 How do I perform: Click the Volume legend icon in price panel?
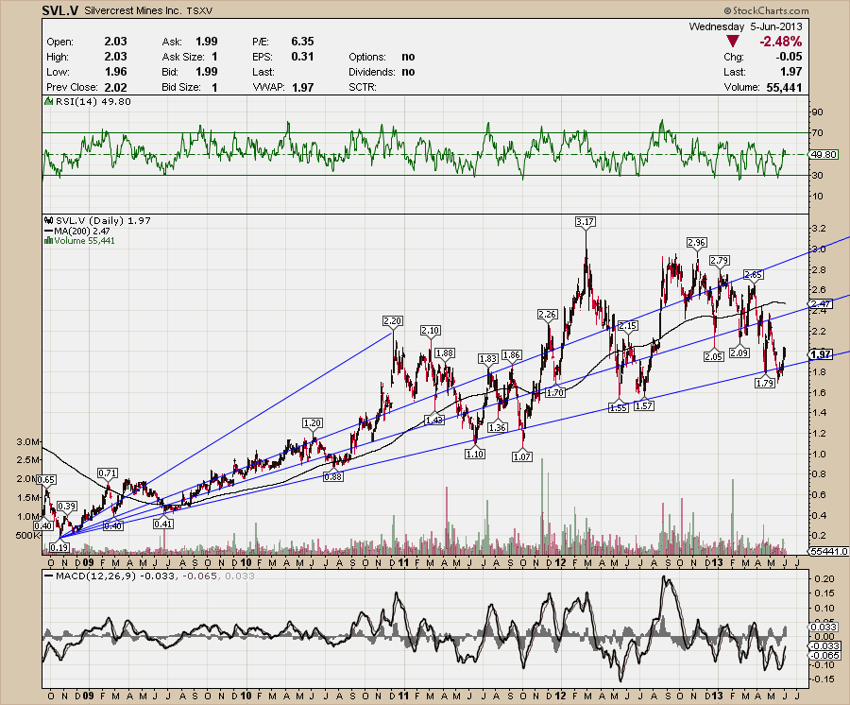(x=49, y=241)
